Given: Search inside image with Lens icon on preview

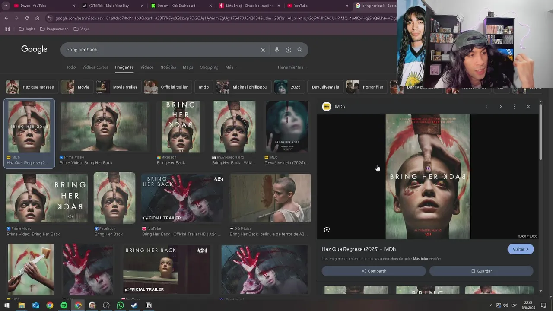Looking at the screenshot, I should pyautogui.click(x=327, y=230).
